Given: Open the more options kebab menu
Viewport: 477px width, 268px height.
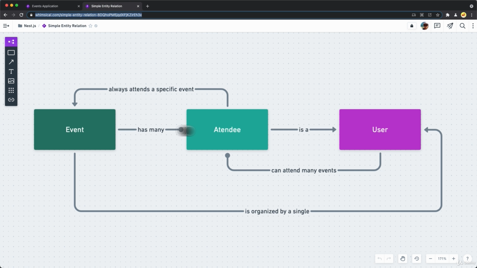Looking at the screenshot, I should pyautogui.click(x=473, y=26).
